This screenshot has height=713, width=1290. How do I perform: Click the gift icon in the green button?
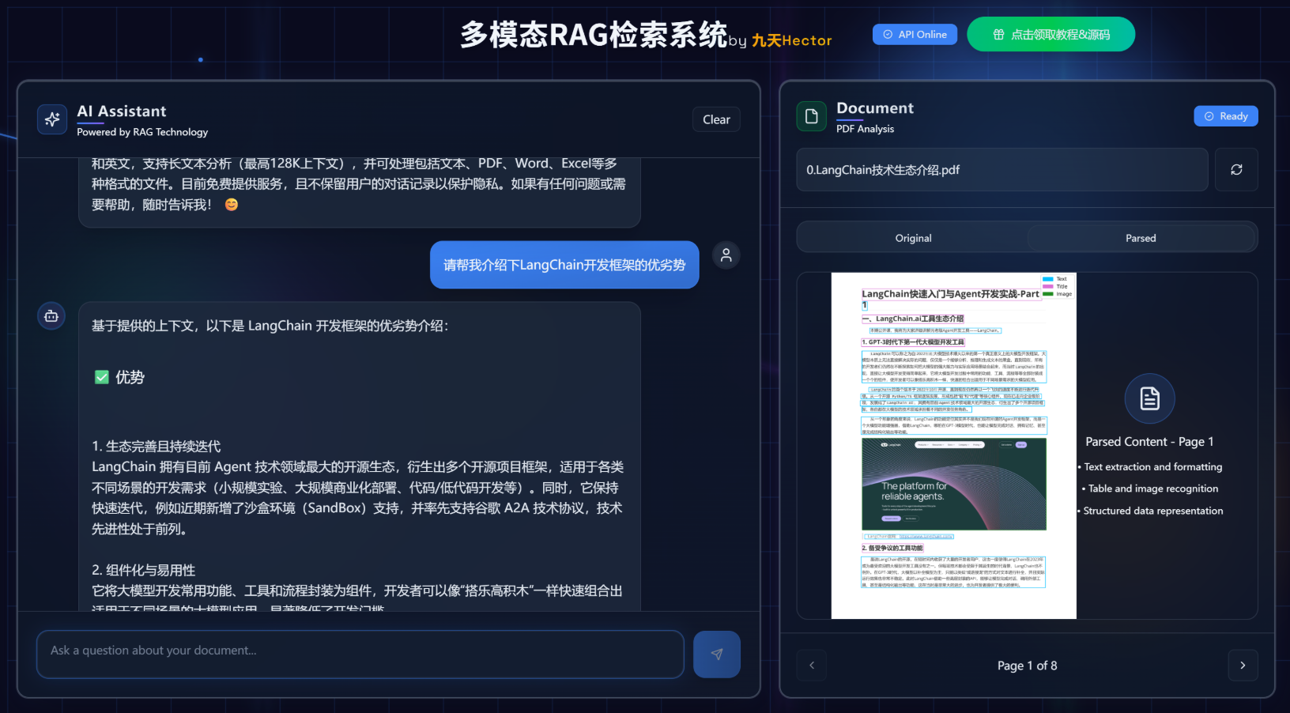[x=998, y=34]
